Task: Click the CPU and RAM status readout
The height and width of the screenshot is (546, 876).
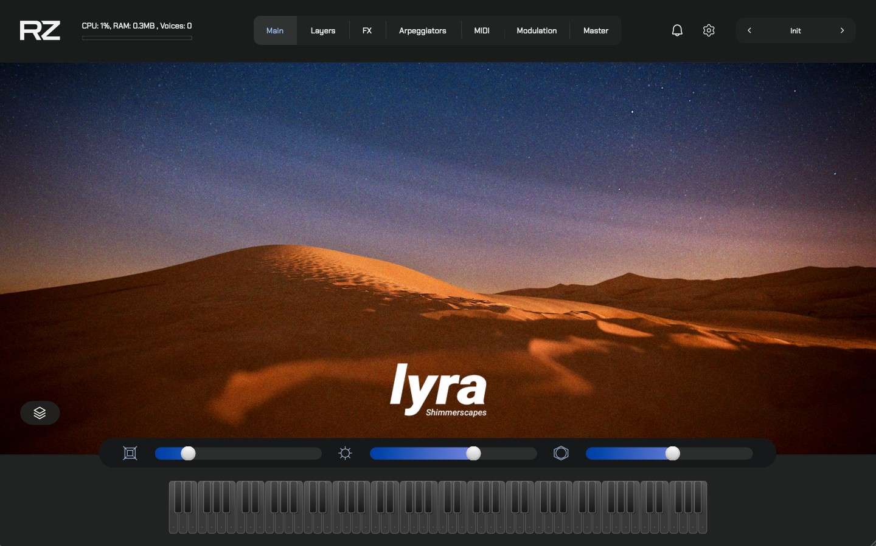Action: (x=137, y=26)
